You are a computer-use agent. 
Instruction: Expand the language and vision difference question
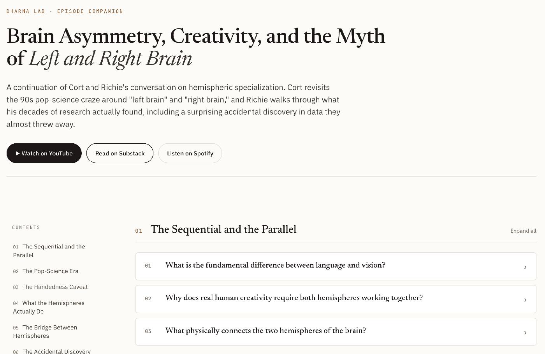pos(336,266)
